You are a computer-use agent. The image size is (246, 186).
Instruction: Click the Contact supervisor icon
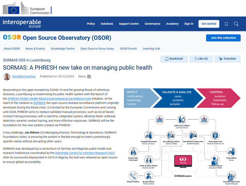pyautogui.click(x=232, y=176)
